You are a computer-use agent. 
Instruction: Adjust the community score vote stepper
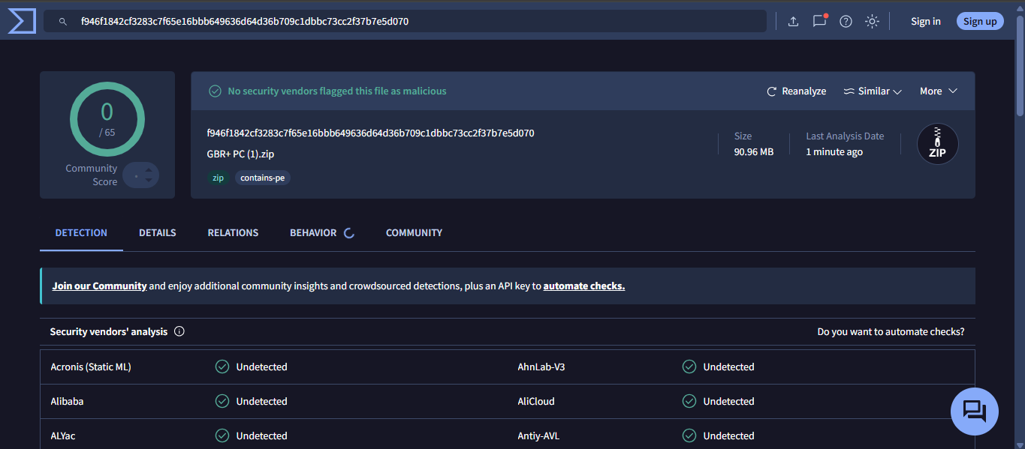tap(141, 175)
